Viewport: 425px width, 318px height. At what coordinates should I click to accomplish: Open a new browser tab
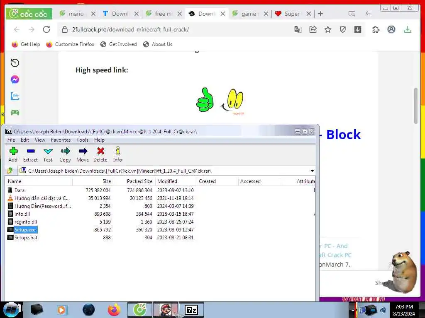pyautogui.click(x=320, y=14)
